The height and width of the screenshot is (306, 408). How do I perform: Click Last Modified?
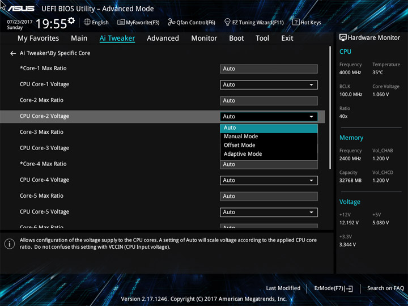[x=283, y=288]
